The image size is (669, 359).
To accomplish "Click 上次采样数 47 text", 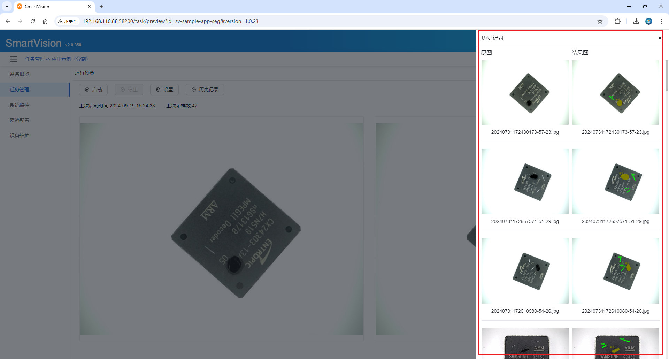I will coord(182,106).
